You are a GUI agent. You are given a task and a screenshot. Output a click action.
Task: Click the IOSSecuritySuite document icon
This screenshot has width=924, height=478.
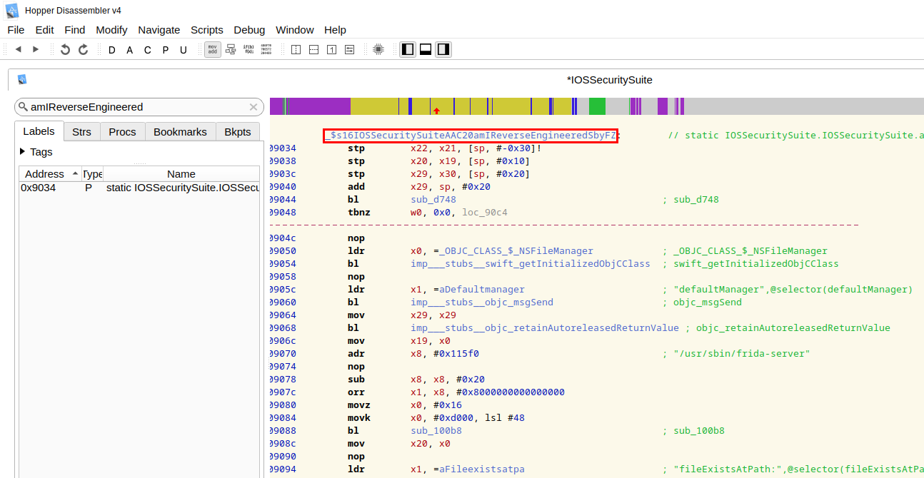pyautogui.click(x=22, y=80)
